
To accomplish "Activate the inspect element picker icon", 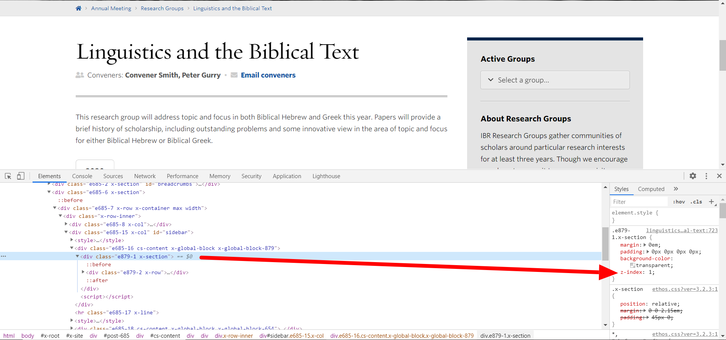I will point(8,176).
